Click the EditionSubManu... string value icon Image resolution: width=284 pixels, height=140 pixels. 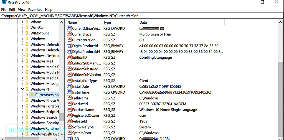69,63
